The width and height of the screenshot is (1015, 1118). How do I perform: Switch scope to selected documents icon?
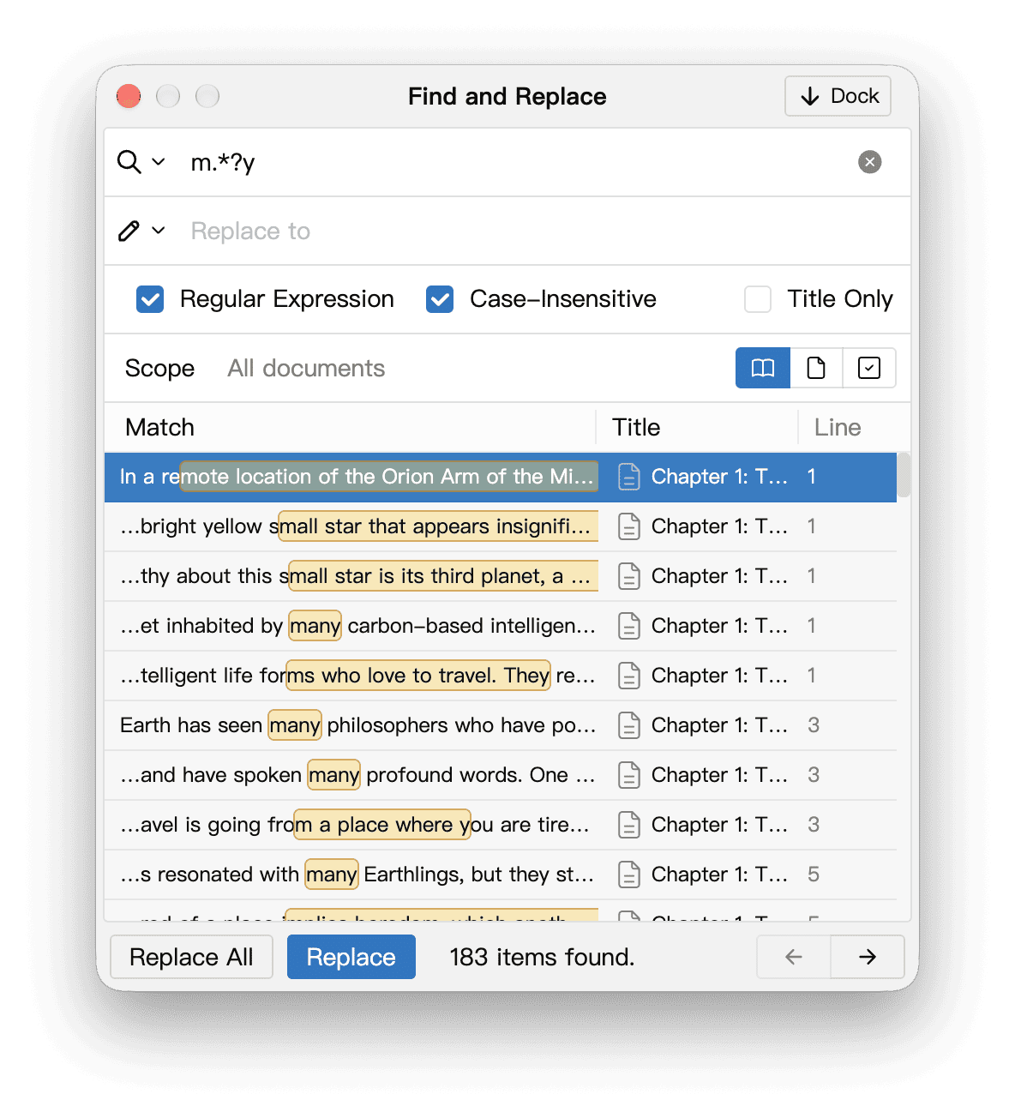click(x=869, y=368)
